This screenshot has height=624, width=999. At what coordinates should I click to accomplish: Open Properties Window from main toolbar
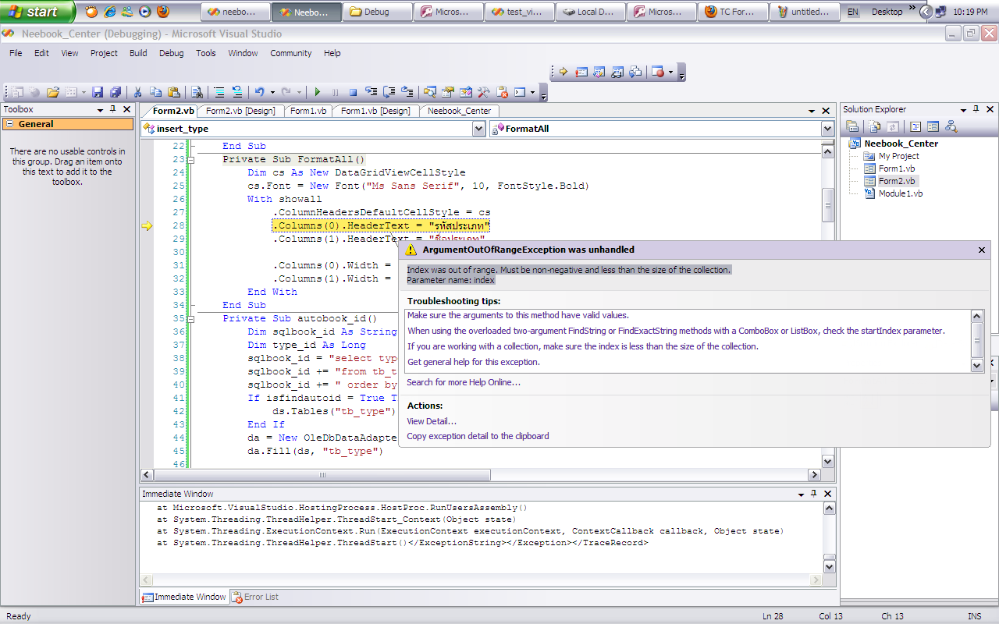click(x=448, y=92)
